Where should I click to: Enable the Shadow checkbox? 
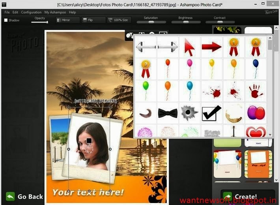(6, 20)
